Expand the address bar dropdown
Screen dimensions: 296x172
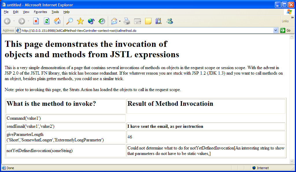tap(275, 30)
